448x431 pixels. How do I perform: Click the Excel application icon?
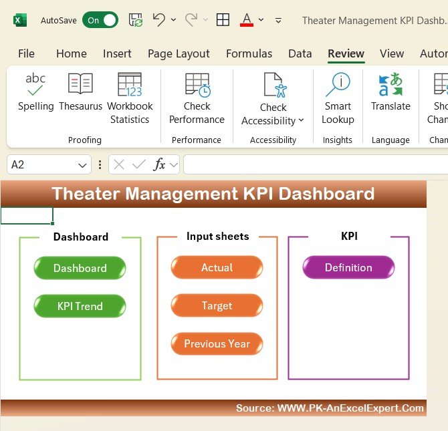19,20
